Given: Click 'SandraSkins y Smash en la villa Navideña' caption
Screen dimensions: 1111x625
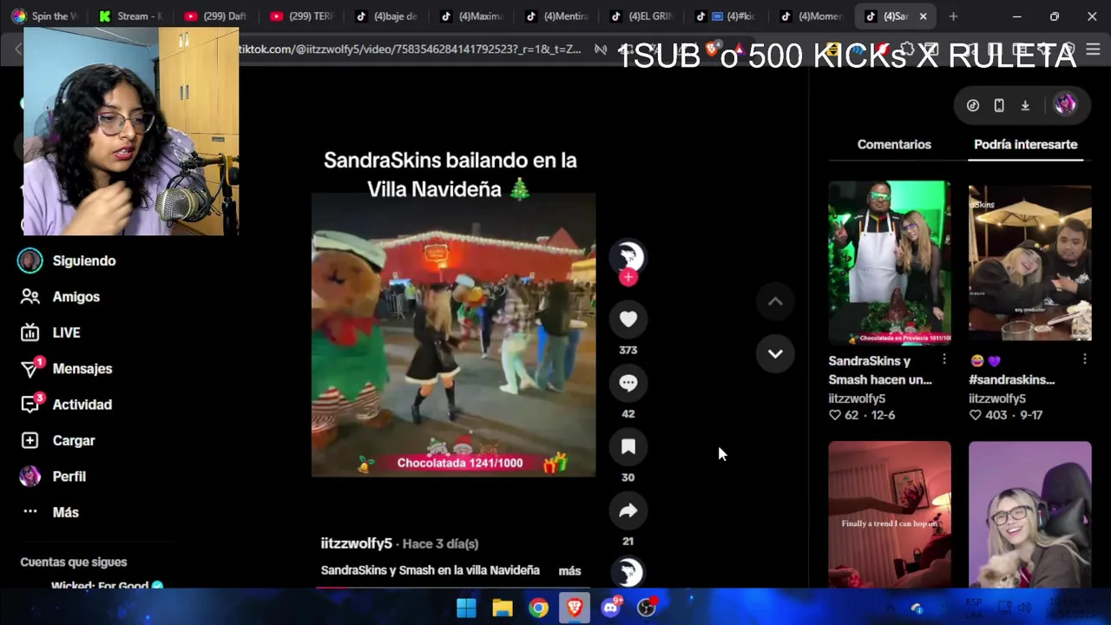Looking at the screenshot, I should [x=431, y=570].
